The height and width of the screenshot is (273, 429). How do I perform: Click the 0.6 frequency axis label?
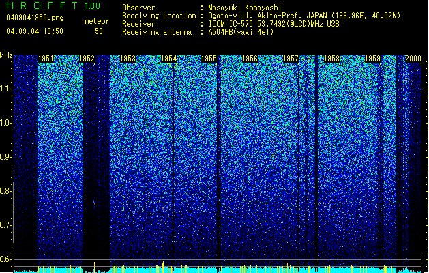click(5, 259)
